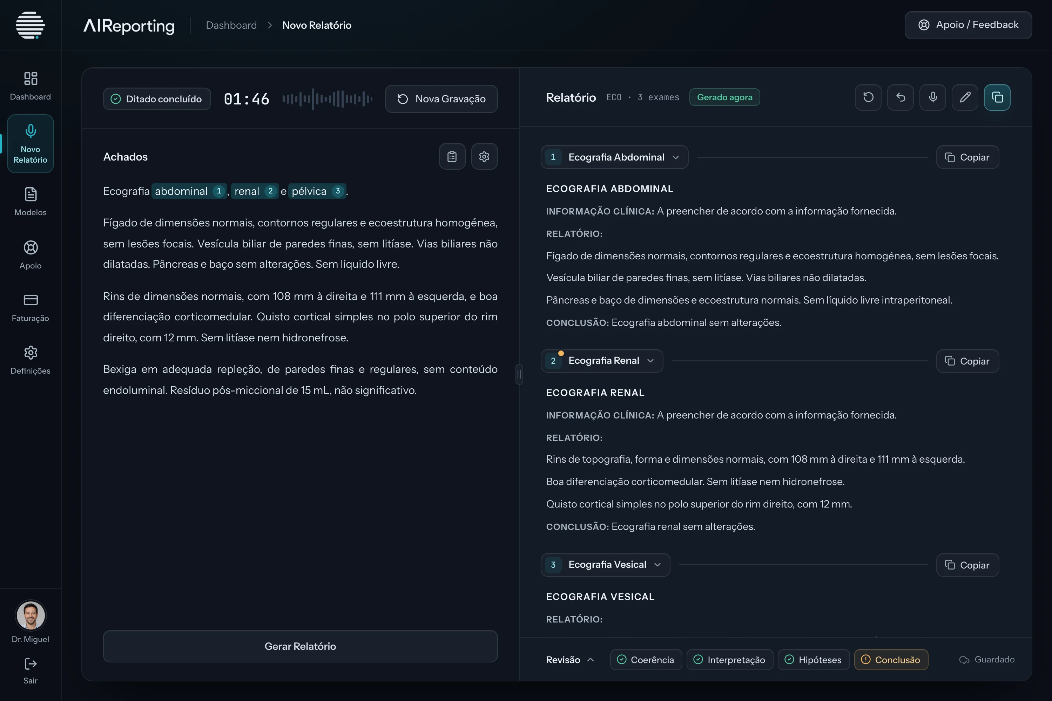Image resolution: width=1052 pixels, height=701 pixels.
Task: Click the 'Rins de topografia' report line
Action: [x=755, y=459]
